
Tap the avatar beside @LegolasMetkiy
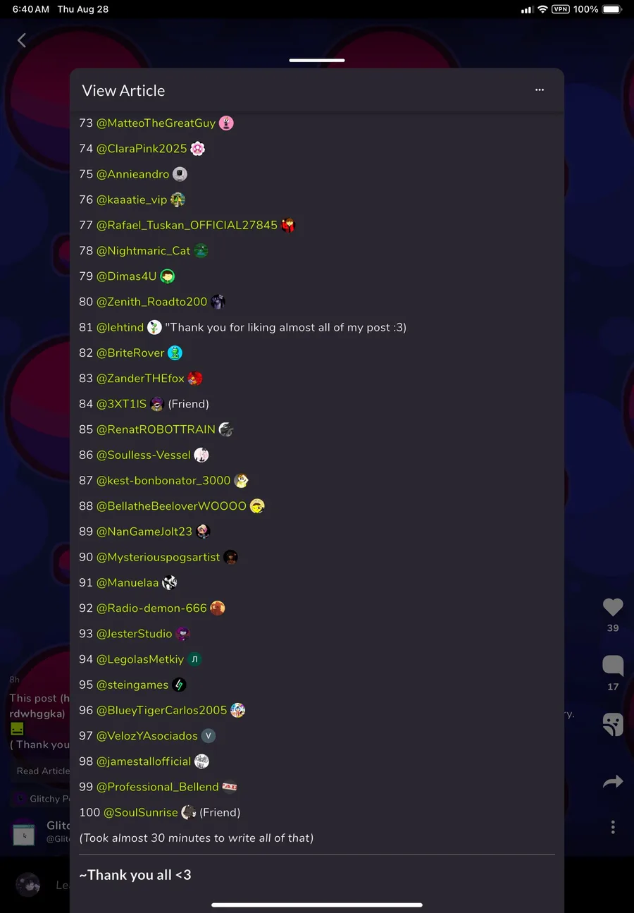click(x=194, y=659)
